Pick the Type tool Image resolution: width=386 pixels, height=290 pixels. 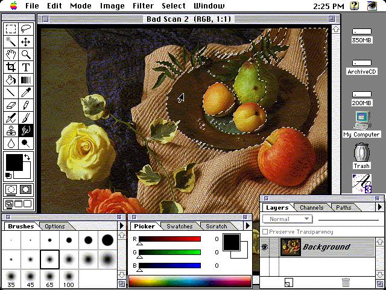point(26,67)
